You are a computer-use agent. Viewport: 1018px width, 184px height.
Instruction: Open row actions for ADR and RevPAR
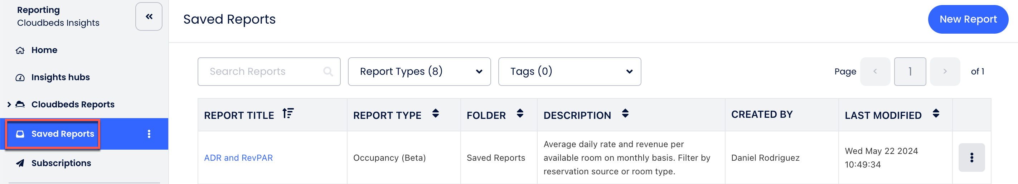point(971,158)
